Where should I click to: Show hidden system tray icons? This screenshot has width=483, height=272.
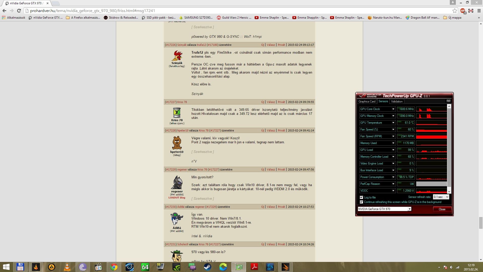[439, 267]
